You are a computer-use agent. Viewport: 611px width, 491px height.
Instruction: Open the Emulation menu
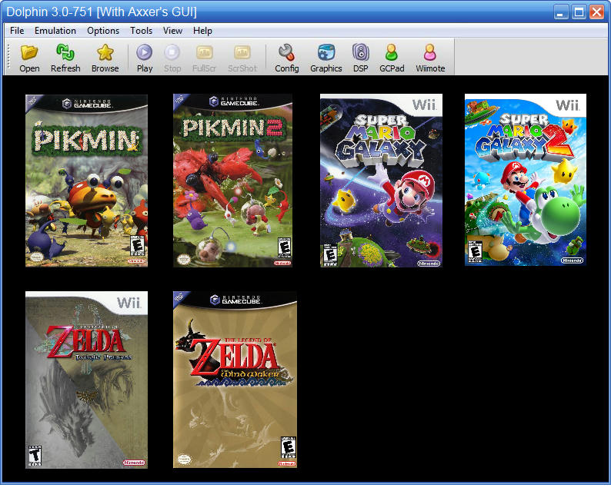coord(55,30)
